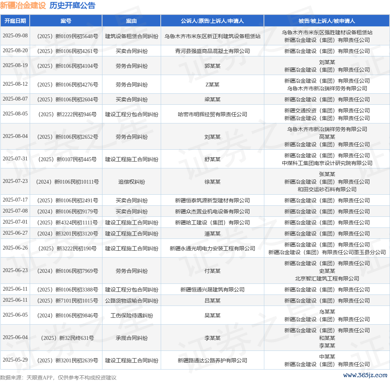Click plaintiff 新疆哈工建设（集团）有限公司

pos(212,223)
